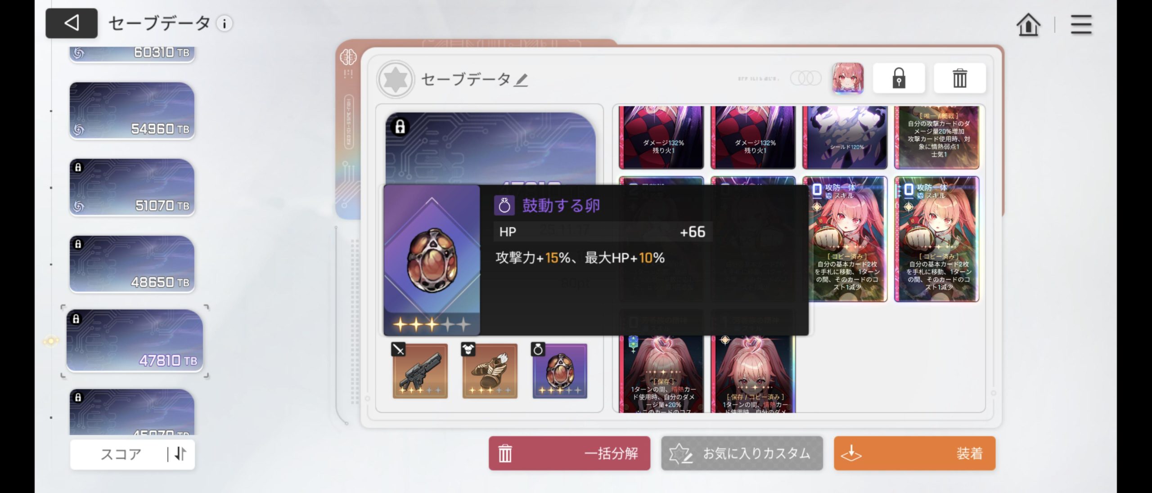The width and height of the screenshot is (1152, 493).
Task: Edit save data name with pencil icon
Action: 521,80
